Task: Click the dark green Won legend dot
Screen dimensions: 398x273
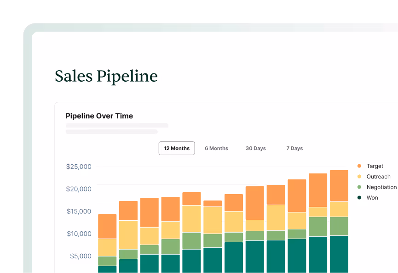Action: 359,198
